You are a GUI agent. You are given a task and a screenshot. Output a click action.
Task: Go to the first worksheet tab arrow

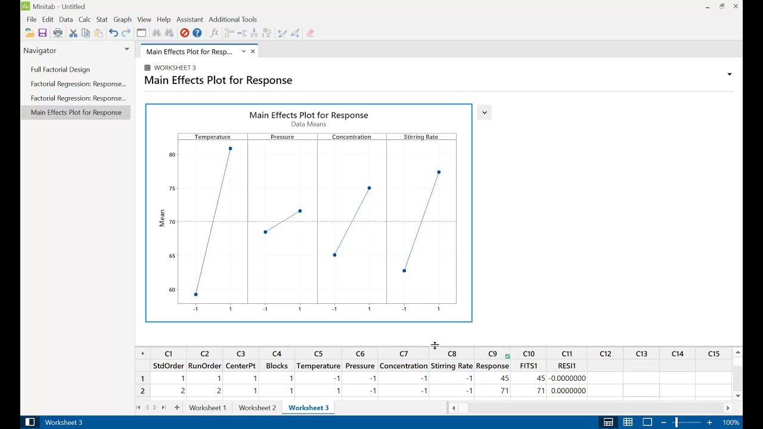coord(139,408)
